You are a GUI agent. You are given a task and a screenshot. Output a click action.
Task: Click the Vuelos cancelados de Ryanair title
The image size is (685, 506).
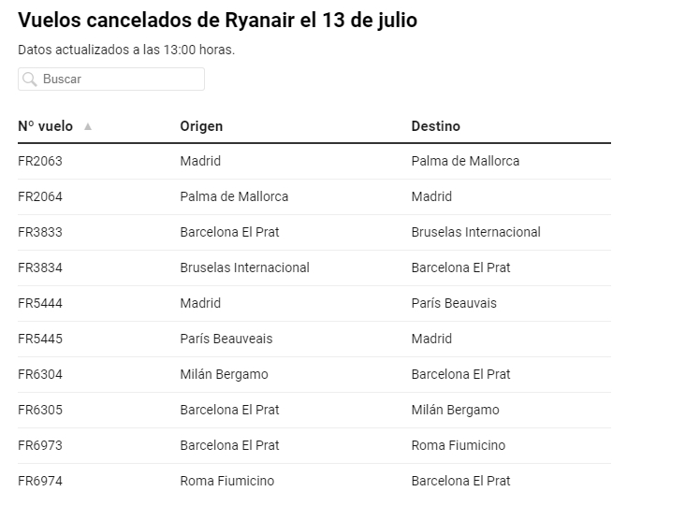[x=217, y=20]
